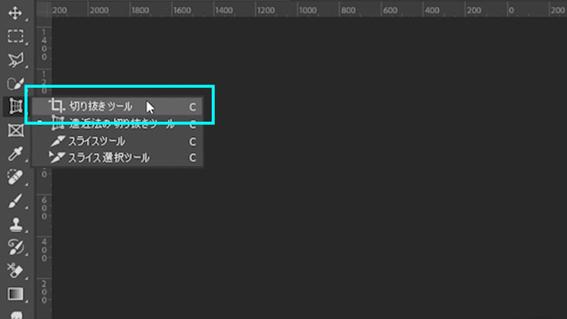Select the Rectangular Marquee tool
Image resolution: width=567 pixels, height=319 pixels.
[15, 37]
